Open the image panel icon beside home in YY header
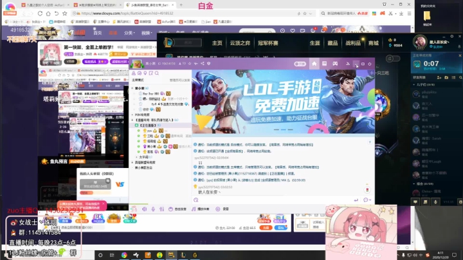This screenshot has height=260, width=463. pyautogui.click(x=324, y=64)
